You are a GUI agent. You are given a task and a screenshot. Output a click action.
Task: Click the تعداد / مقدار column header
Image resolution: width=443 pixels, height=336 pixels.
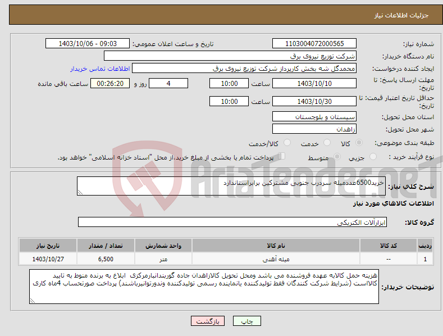click(x=106, y=246)
